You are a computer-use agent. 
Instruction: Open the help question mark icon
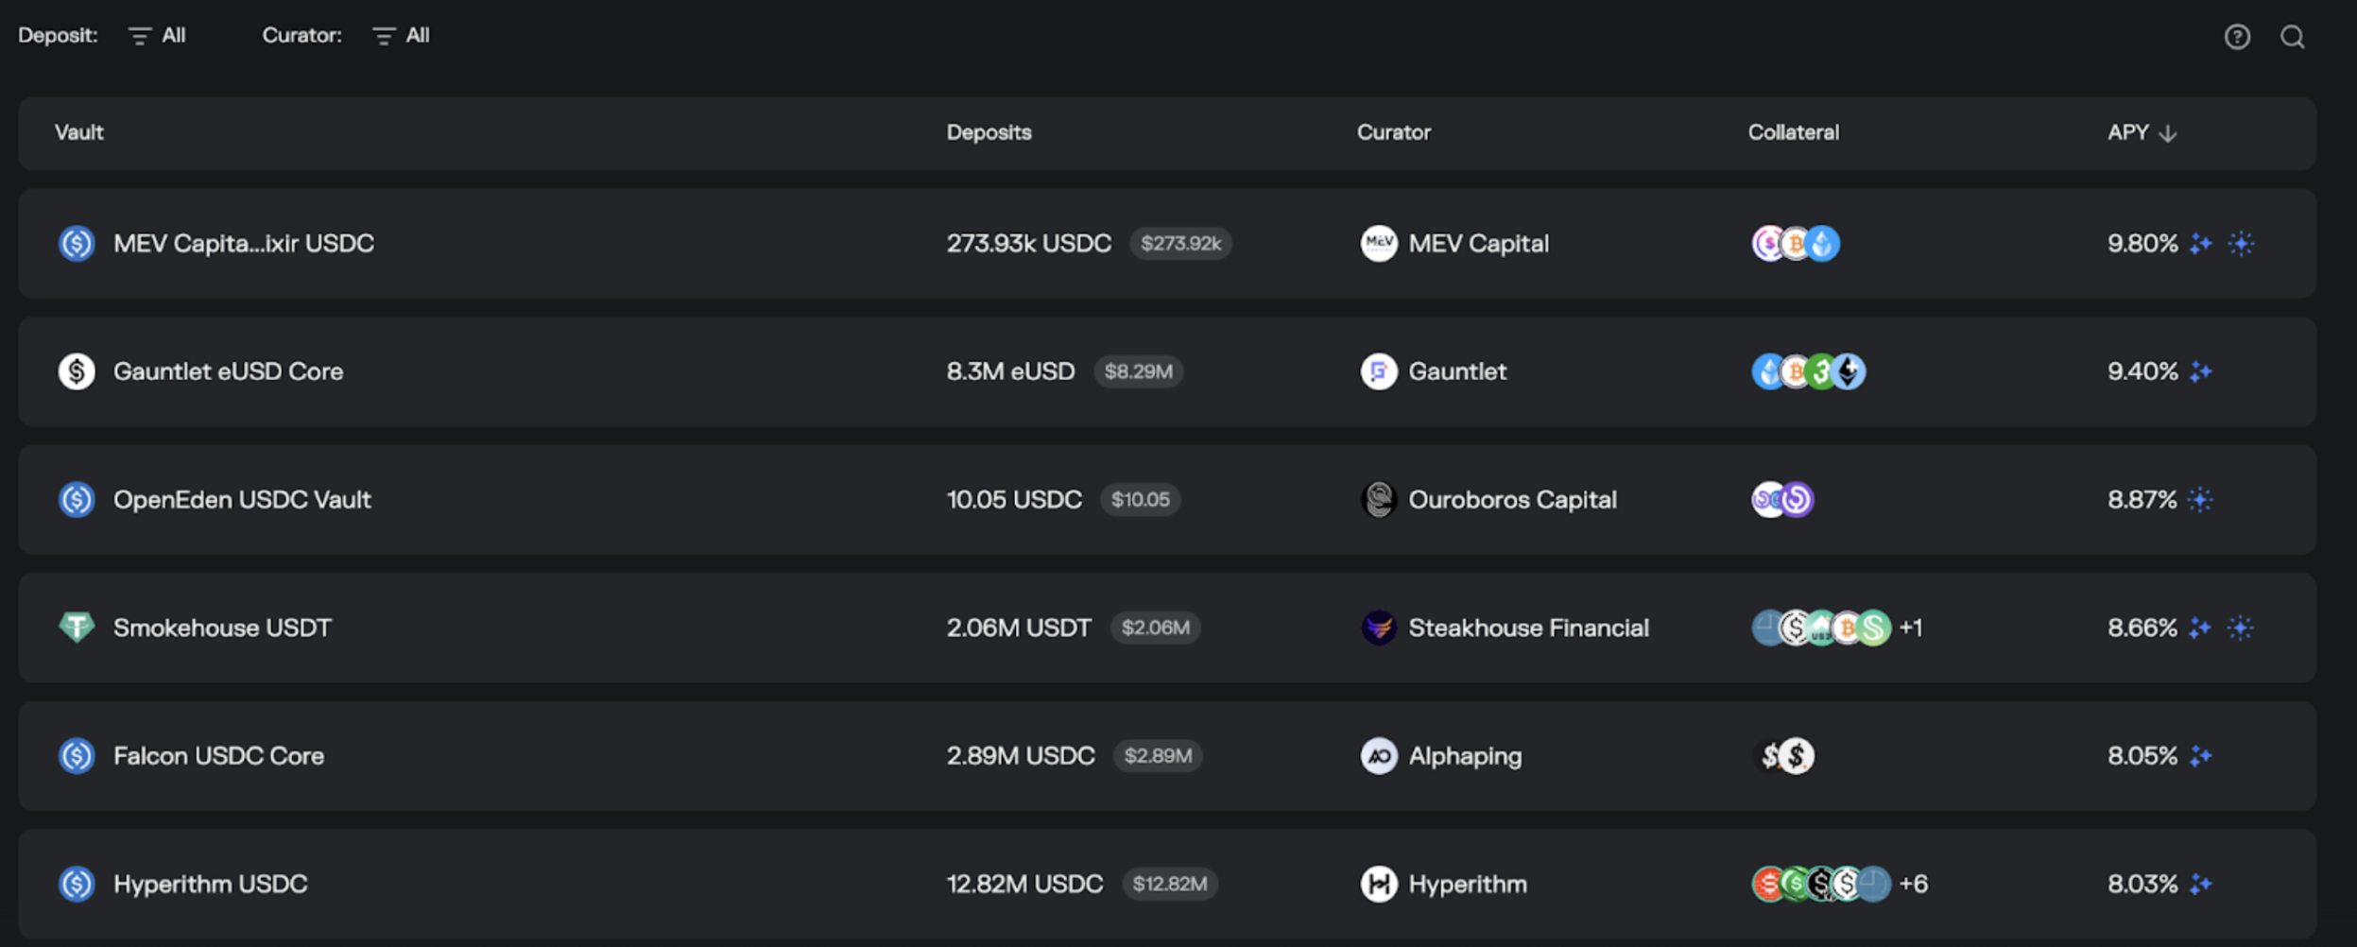(2236, 37)
